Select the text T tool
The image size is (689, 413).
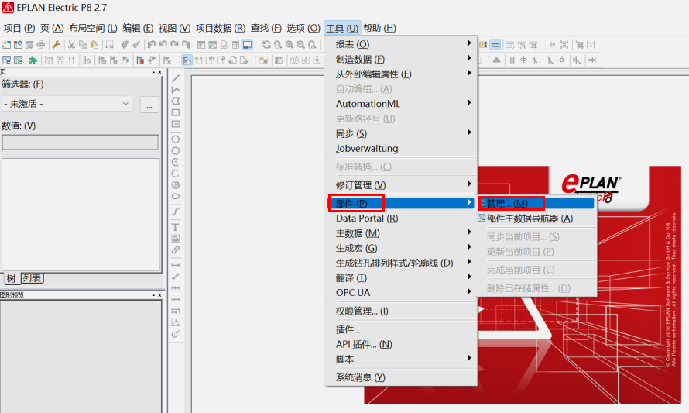pos(176,227)
